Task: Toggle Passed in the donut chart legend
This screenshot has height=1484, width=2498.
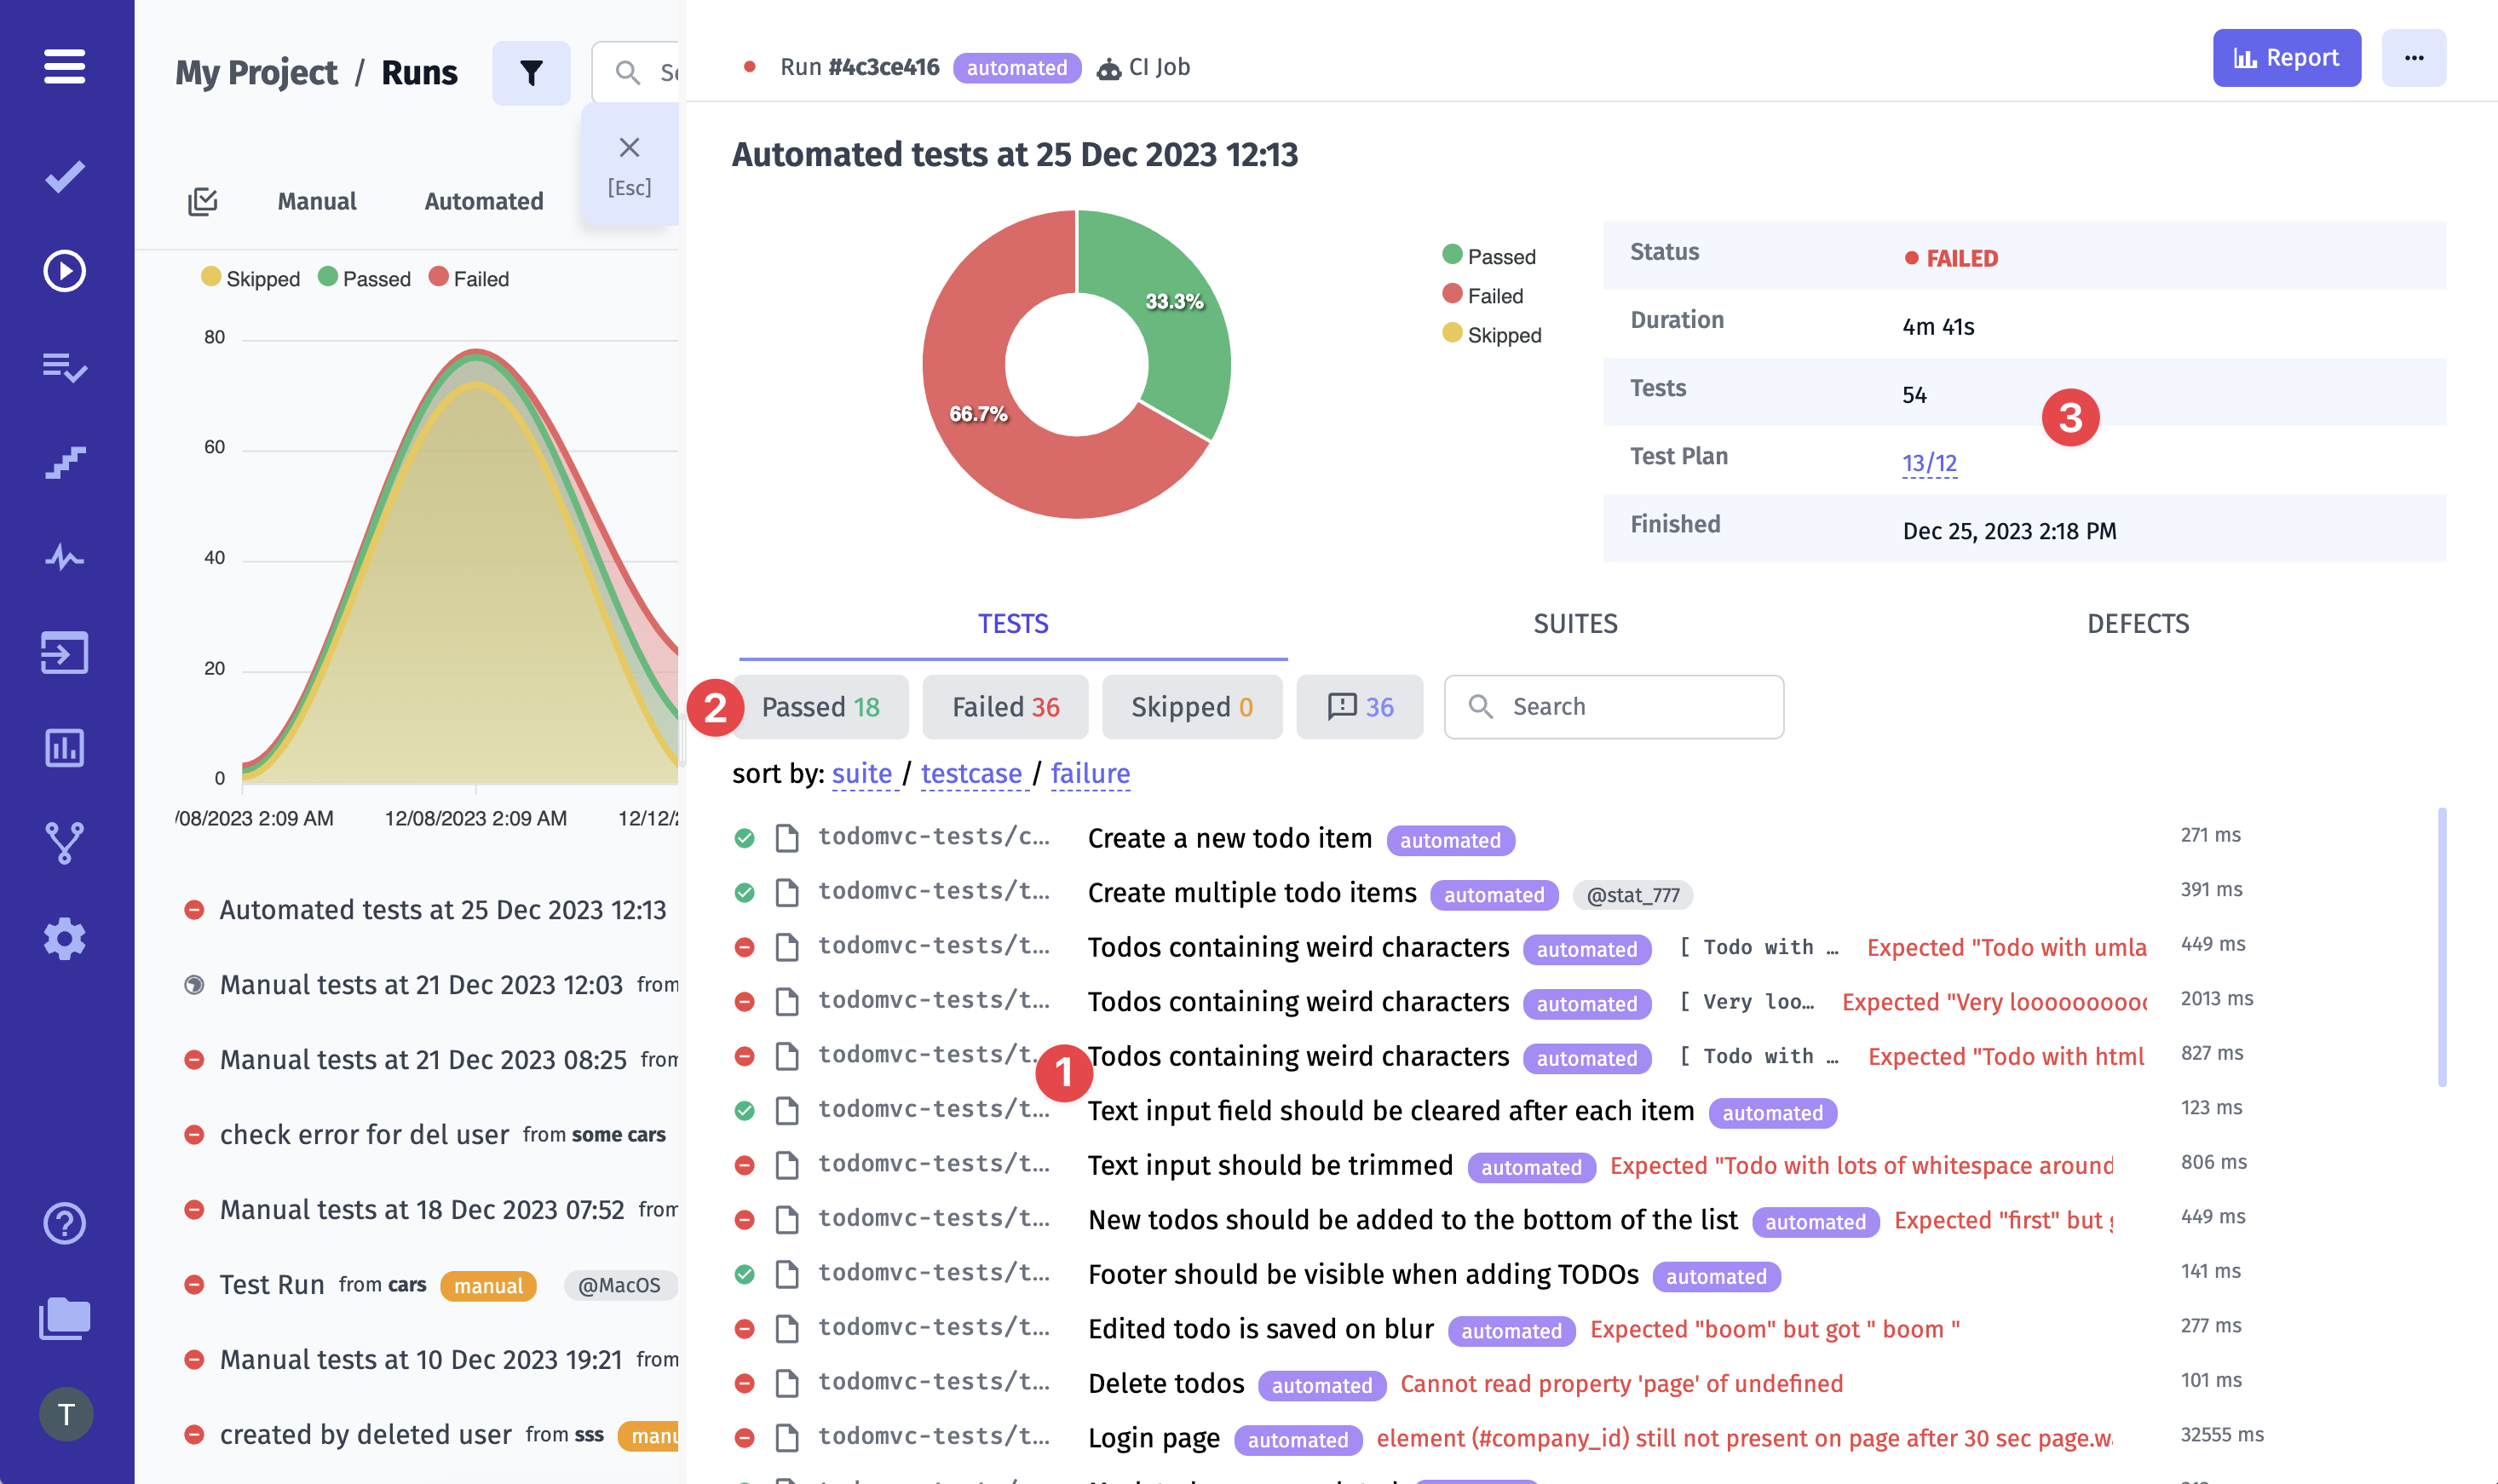Action: point(1489,256)
